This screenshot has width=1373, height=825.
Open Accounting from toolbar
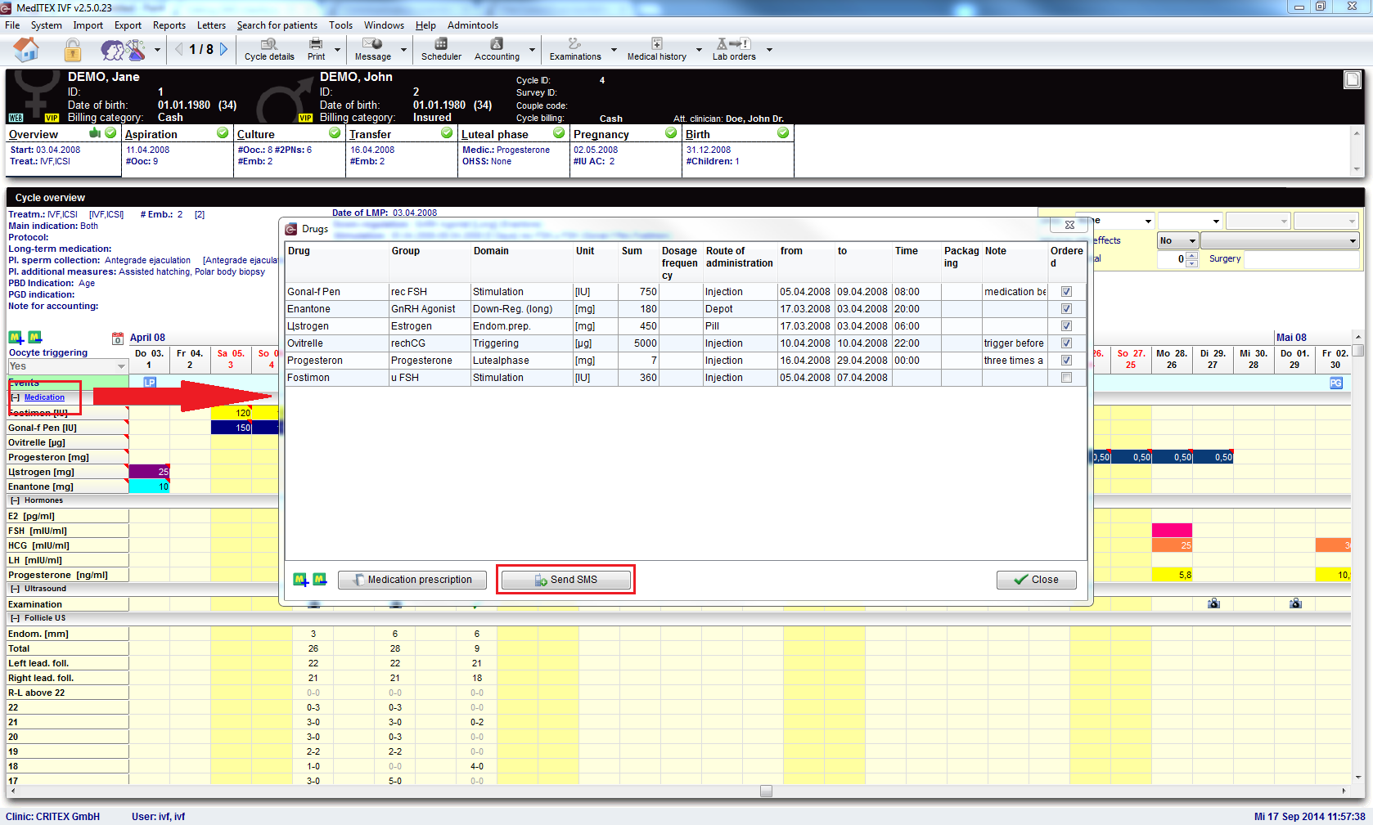coord(497,50)
